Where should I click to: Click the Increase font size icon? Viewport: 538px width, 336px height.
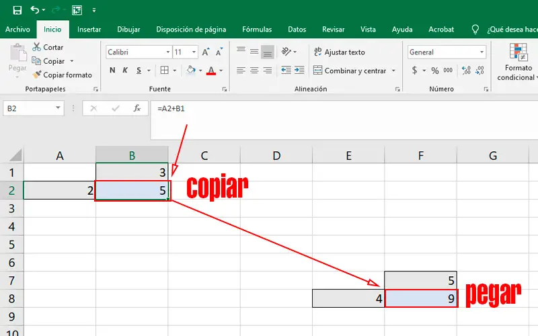coord(206,52)
